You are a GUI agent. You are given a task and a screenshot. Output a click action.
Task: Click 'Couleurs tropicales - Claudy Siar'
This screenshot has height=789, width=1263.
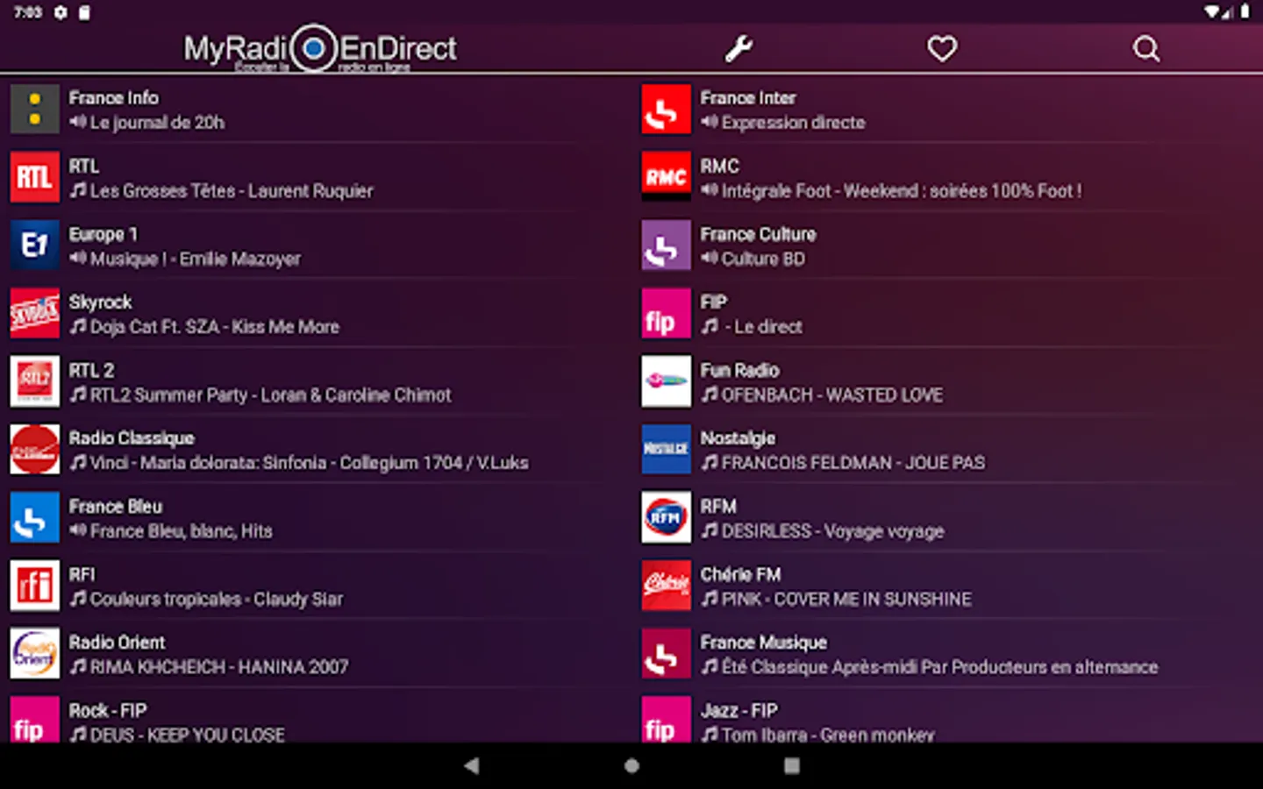[217, 600]
